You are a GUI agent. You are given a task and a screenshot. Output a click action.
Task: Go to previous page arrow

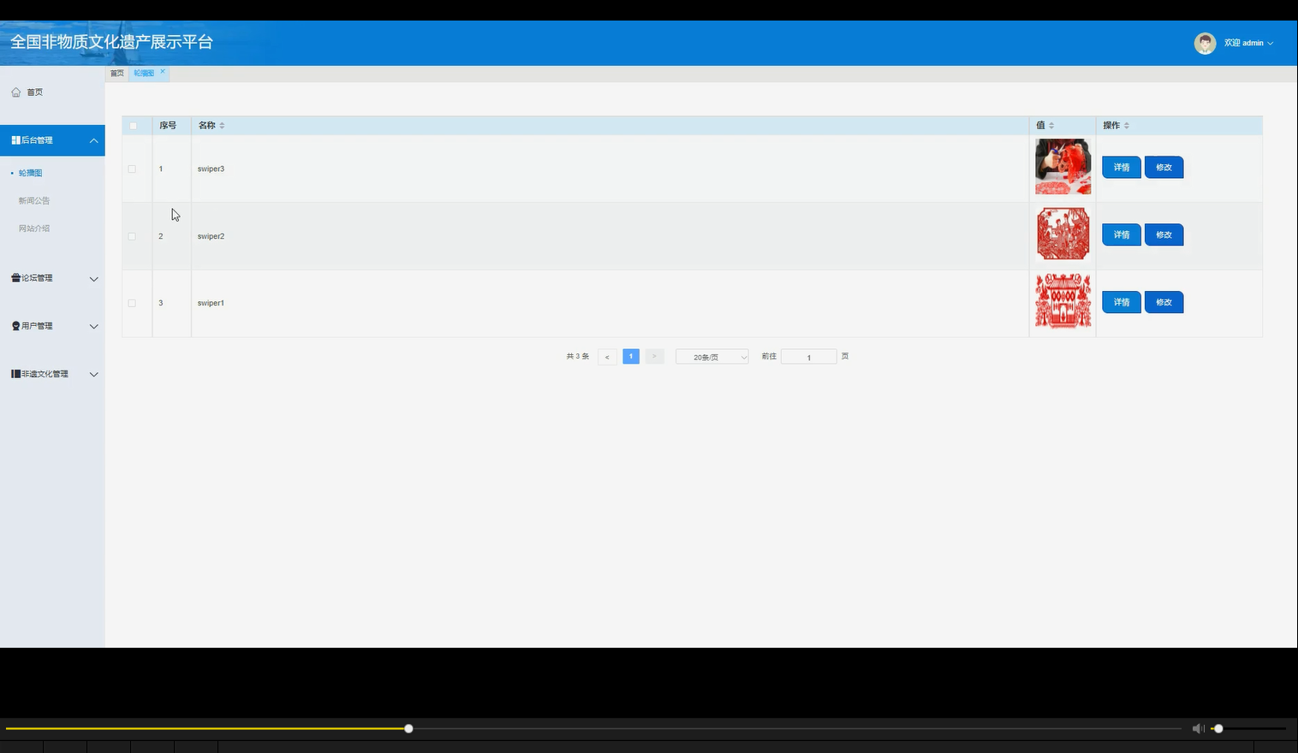tap(607, 357)
